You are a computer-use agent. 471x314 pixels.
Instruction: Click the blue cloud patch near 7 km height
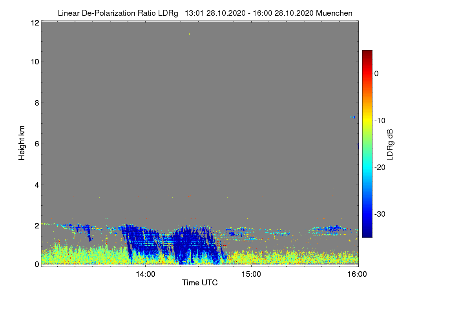[354, 117]
